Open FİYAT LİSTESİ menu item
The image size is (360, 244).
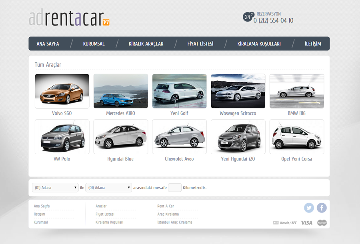click(200, 44)
